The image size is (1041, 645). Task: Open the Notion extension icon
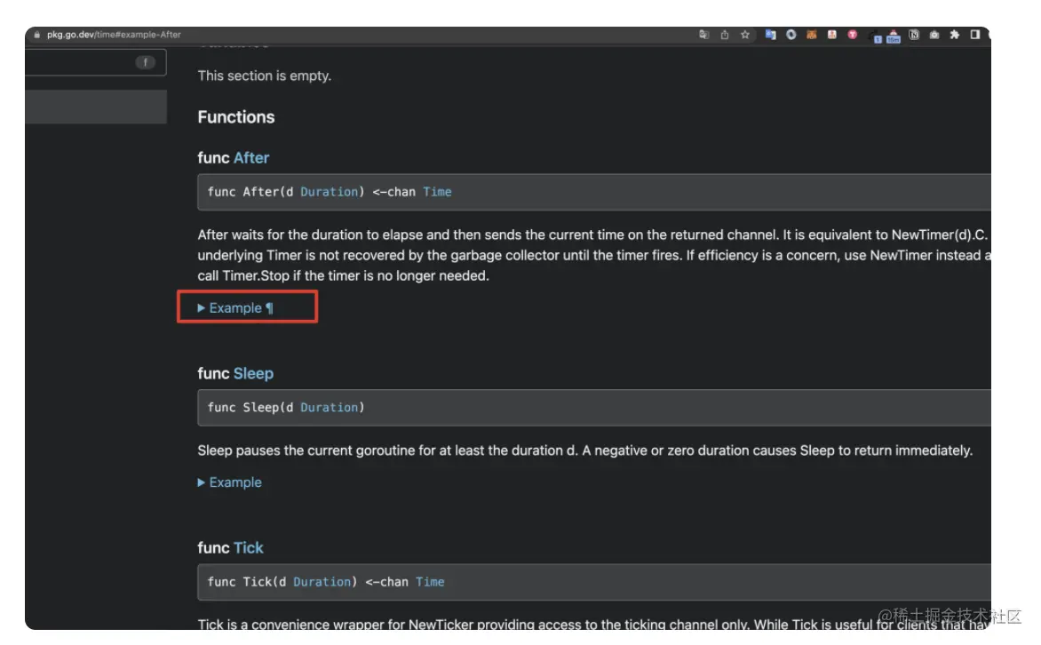tap(914, 35)
